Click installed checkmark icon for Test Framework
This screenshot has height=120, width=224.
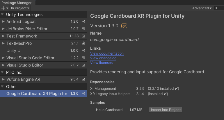pyautogui.click(x=83, y=36)
